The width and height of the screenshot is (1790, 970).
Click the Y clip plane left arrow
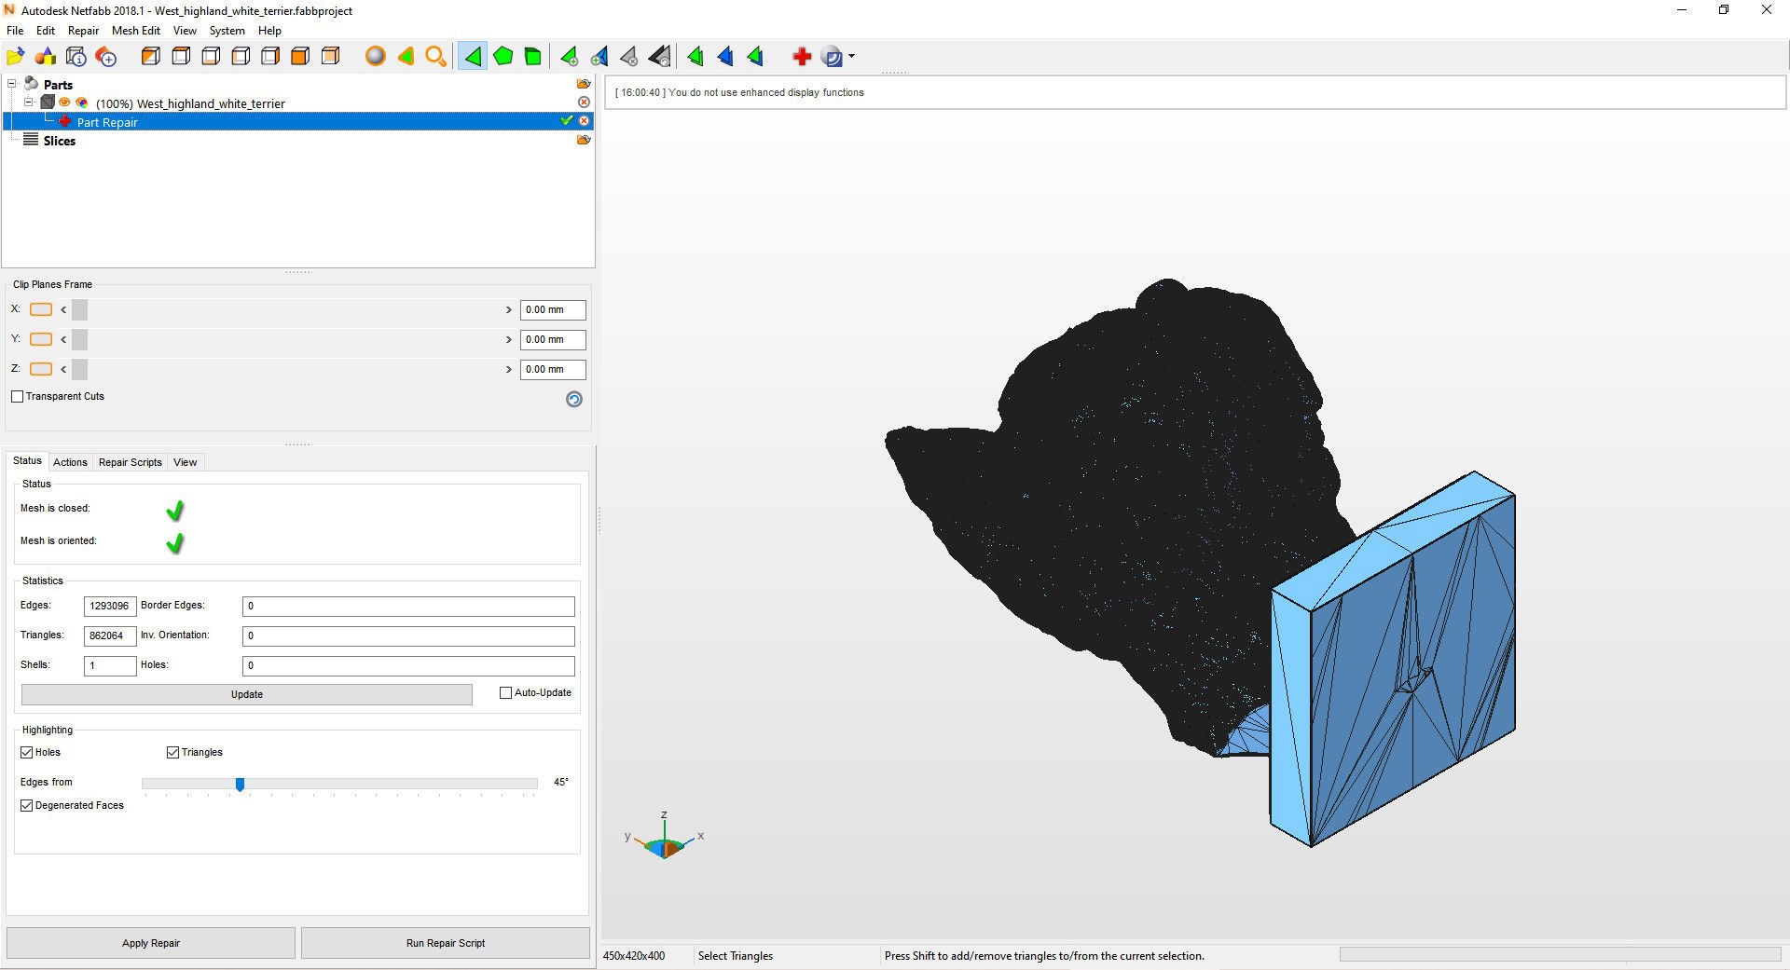coord(63,339)
